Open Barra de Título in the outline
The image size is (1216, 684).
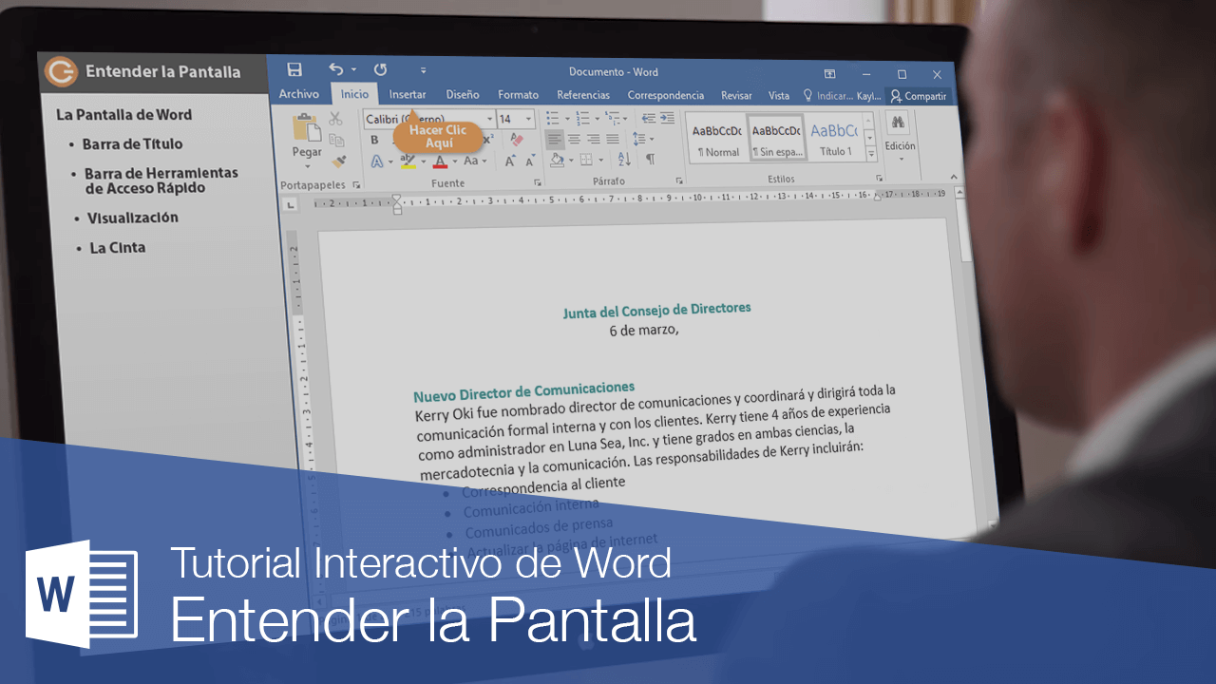(132, 144)
